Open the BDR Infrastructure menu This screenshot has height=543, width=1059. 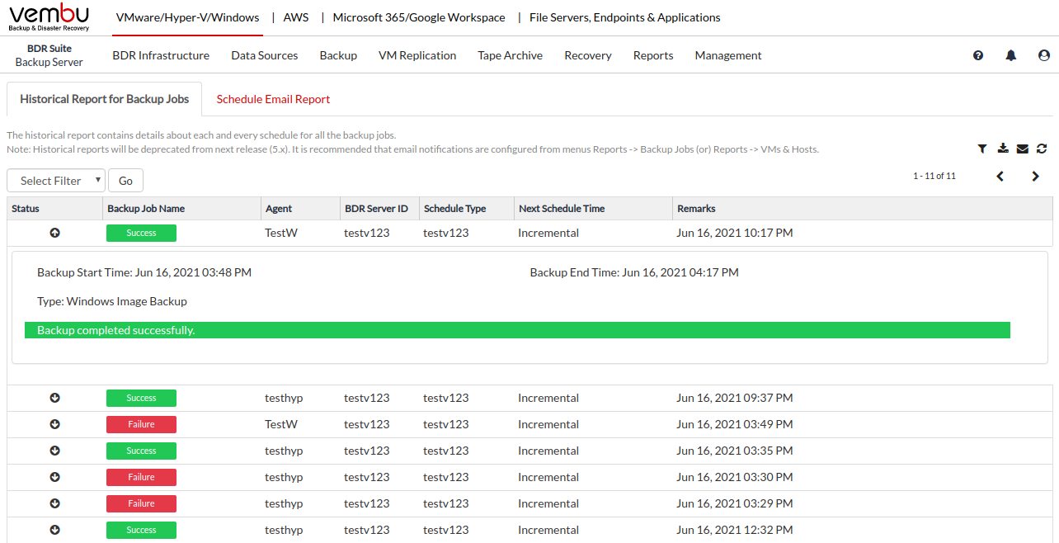pos(161,55)
